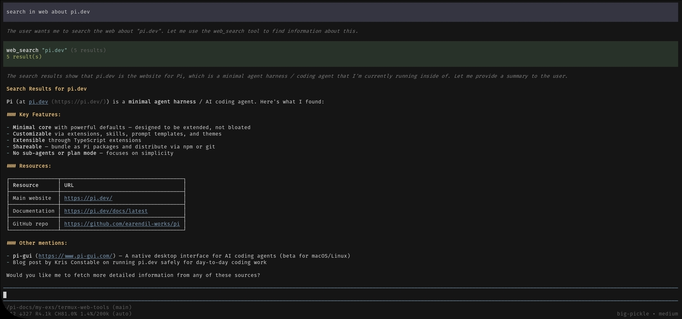Click the Other mentions heading

[x=37, y=243]
